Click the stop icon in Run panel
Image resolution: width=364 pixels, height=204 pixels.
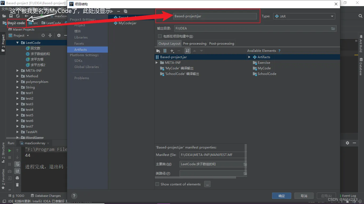pos(10,158)
